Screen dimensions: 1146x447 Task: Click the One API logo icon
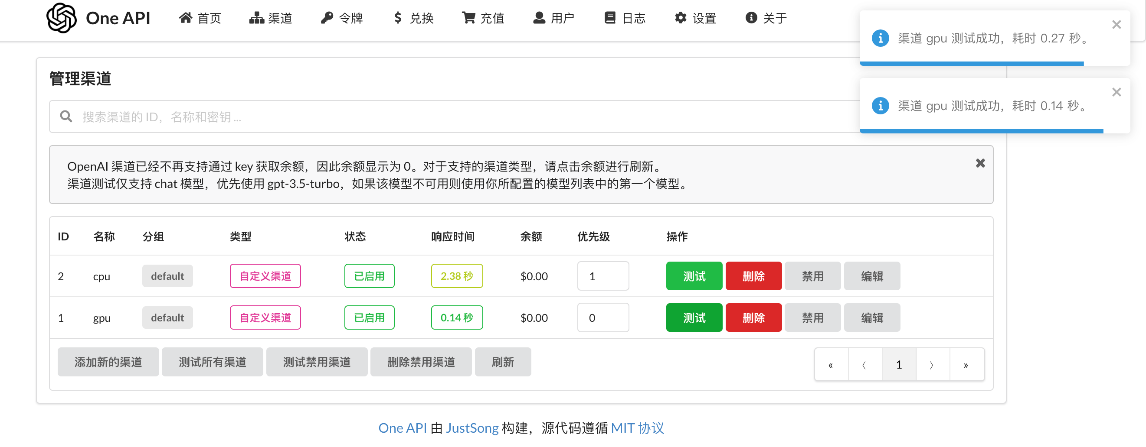(x=62, y=18)
